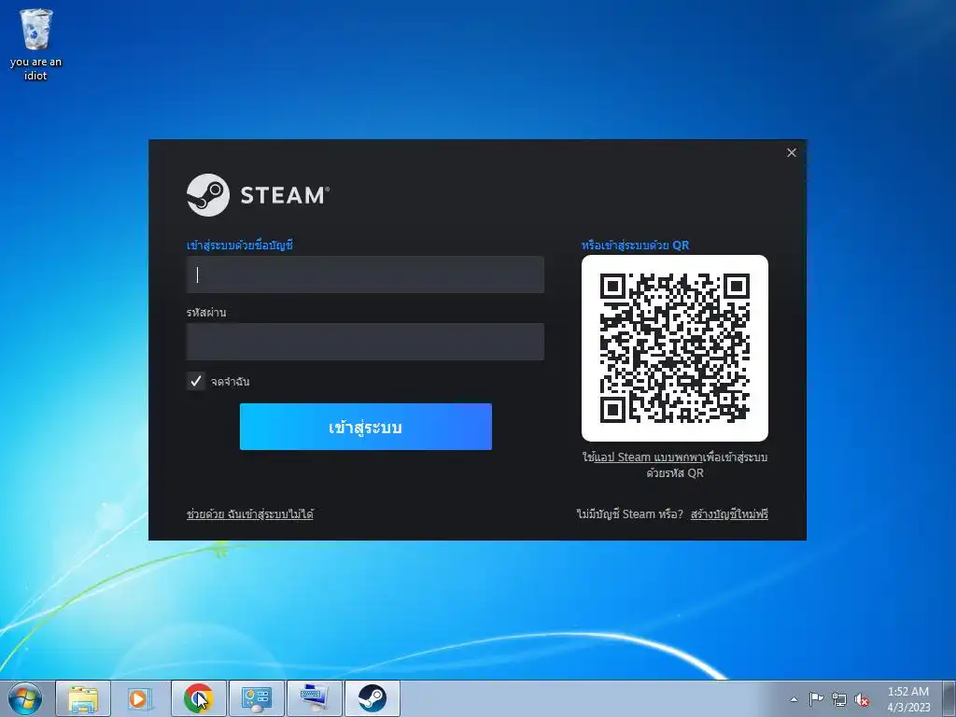Click the blue 'เข้าสู่ระบบ' sign-in button
The height and width of the screenshot is (717, 956).
(366, 427)
